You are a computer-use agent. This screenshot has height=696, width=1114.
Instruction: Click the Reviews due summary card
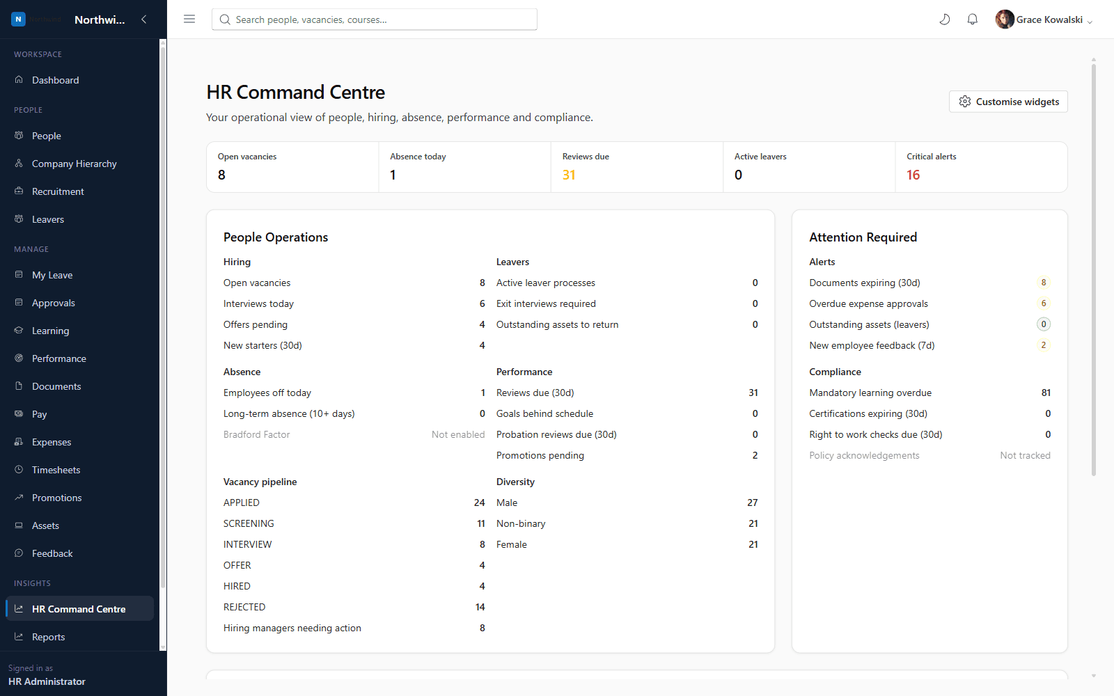pyautogui.click(x=637, y=167)
